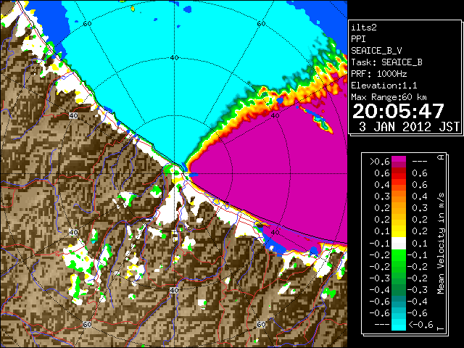Pick the bright red swatch in the legend

point(399,175)
